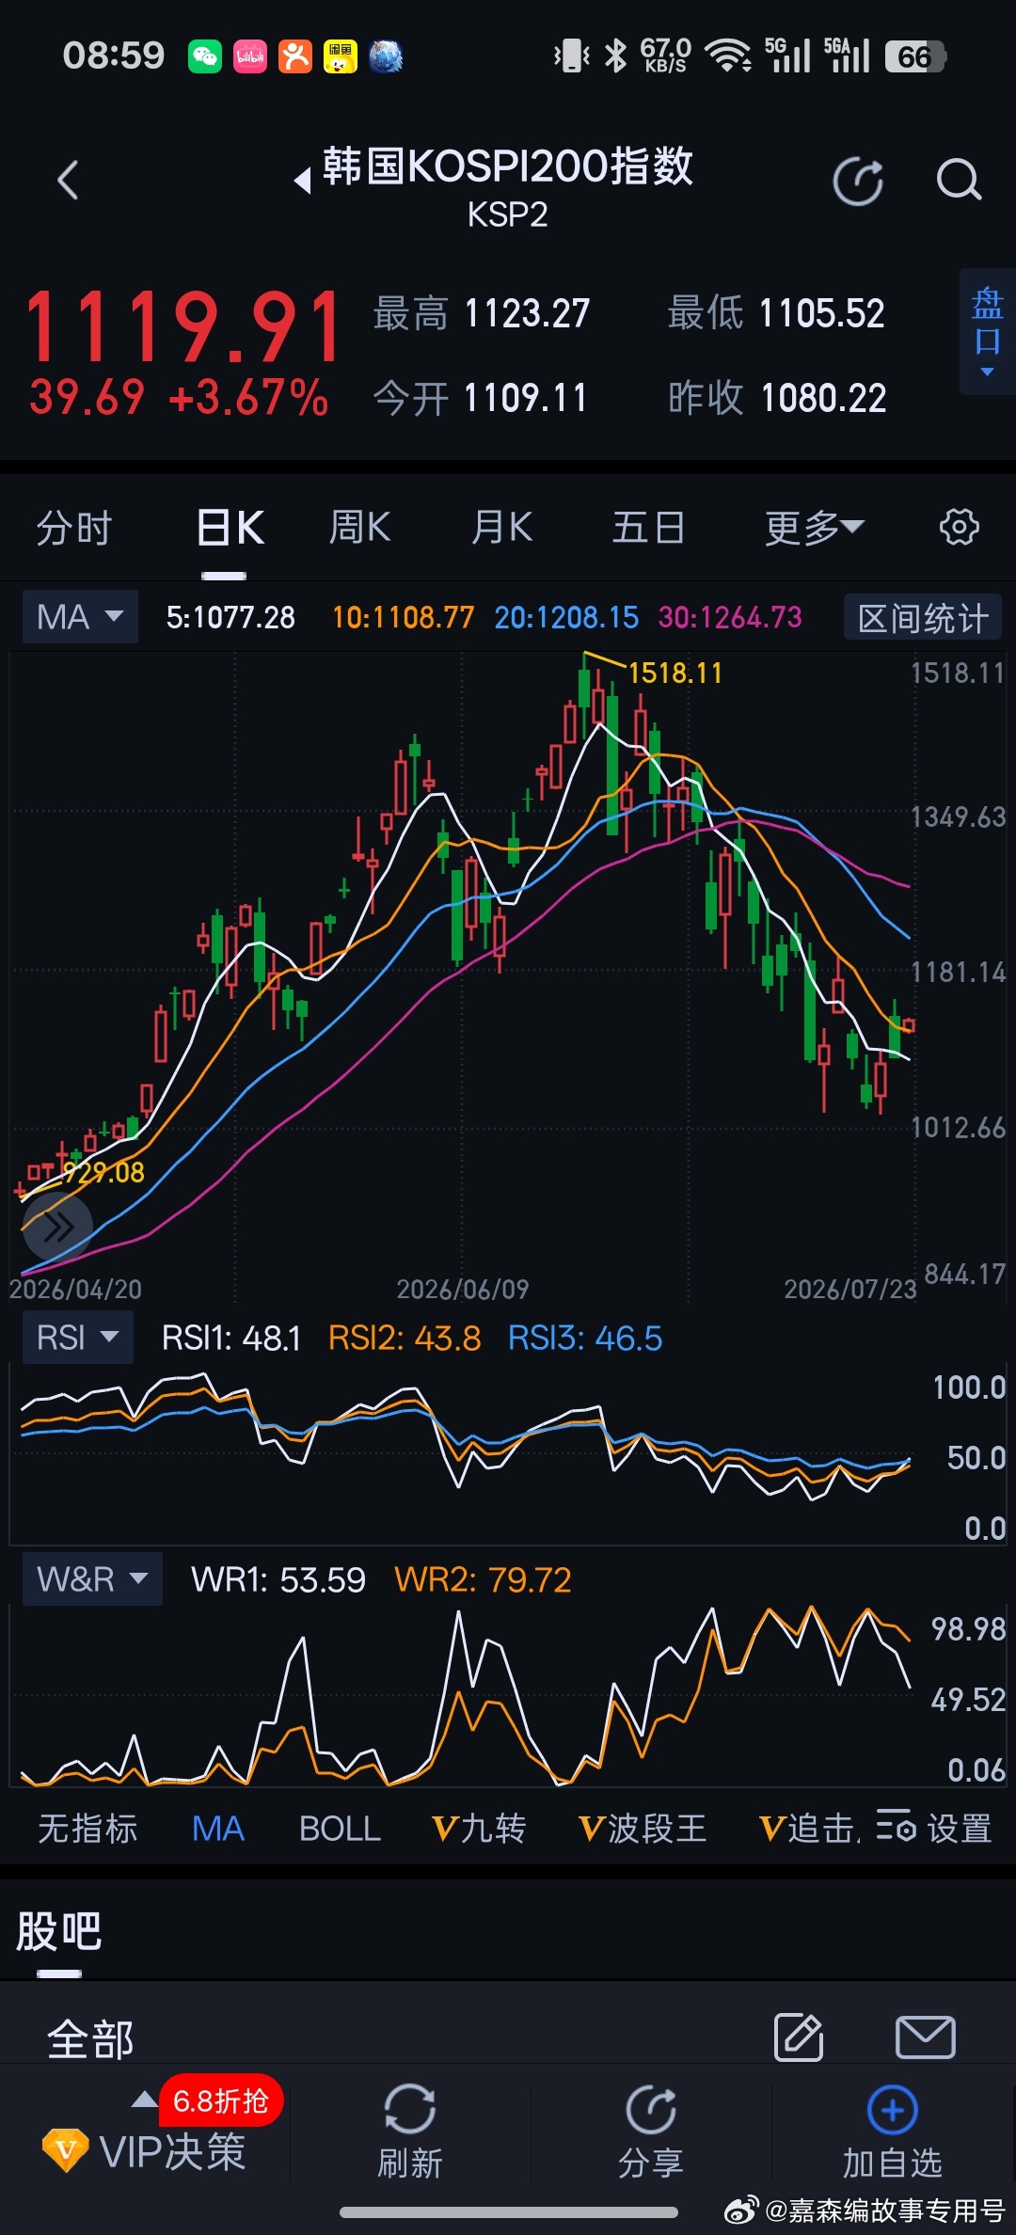
Task: Tap 区间统计 button
Action: click(923, 618)
